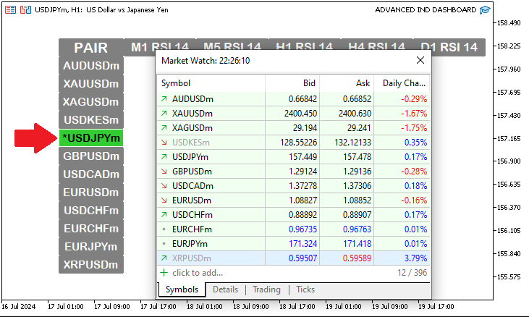Screen dimensions: 529x317
Task: Click the green arrow icon beside XRPUSDm row
Action: click(x=164, y=258)
